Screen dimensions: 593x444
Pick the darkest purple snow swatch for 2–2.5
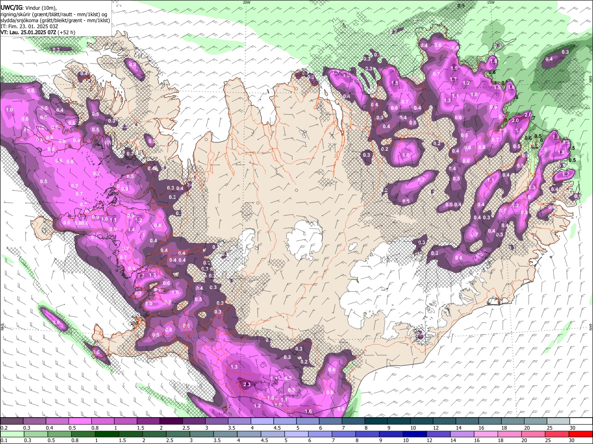click(x=170, y=421)
